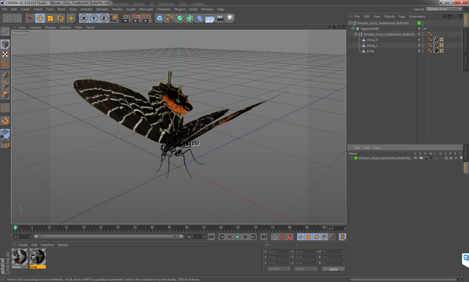The width and height of the screenshot is (469, 282).
Task: Collapse nested Bhutan_Glory_Swallowtail_Butterfly null node
Action: 356,34
